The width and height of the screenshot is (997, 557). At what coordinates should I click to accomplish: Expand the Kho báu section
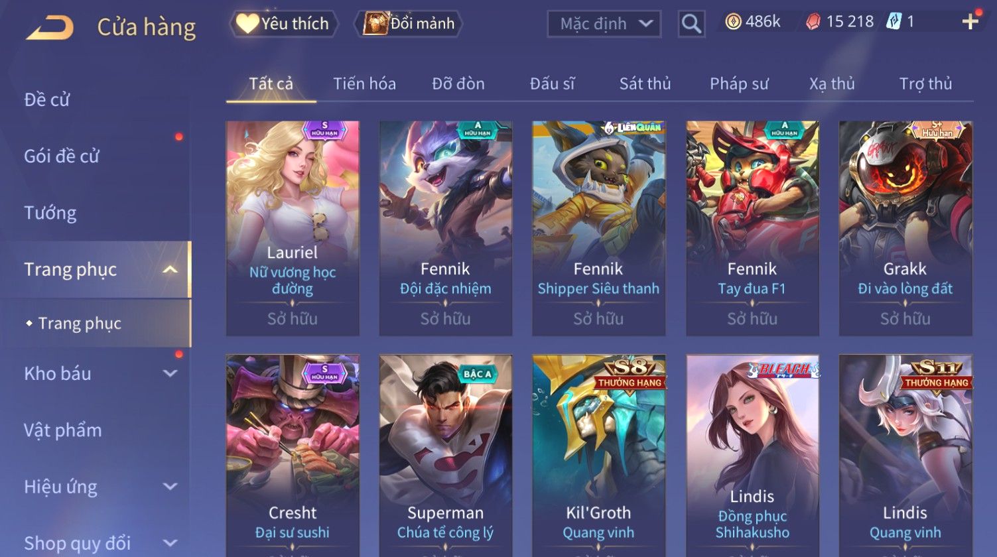tap(170, 373)
